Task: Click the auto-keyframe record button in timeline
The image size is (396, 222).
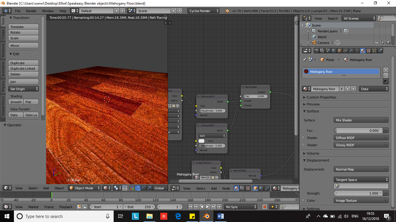Action: coord(264,207)
